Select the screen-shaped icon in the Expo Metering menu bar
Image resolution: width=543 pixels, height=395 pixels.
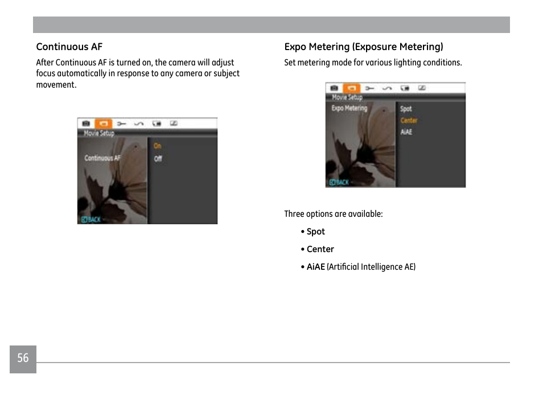pos(405,88)
